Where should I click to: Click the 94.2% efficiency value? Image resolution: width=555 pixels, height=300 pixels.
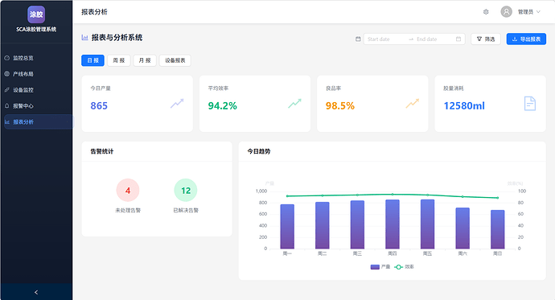(222, 106)
